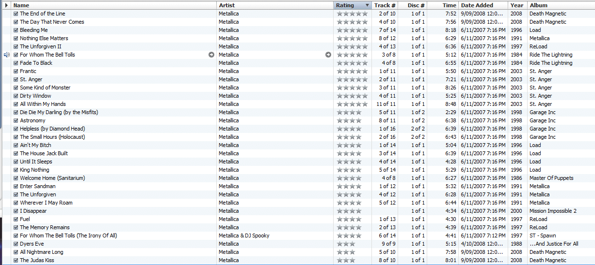Toggle checkbox for Enter Sandman
The image size is (595, 265).
(16, 186)
